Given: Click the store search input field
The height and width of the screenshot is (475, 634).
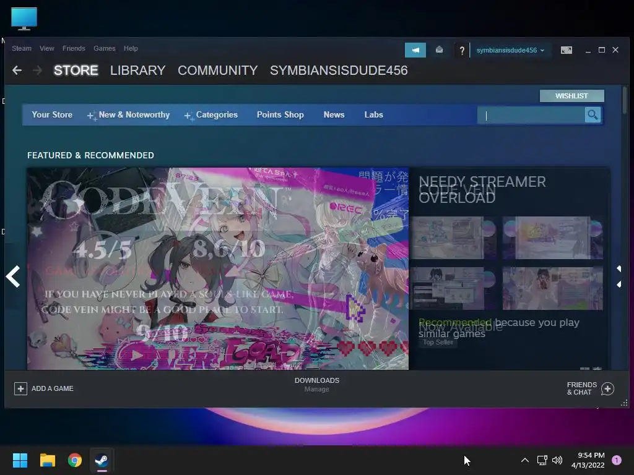Looking at the screenshot, I should (531, 115).
